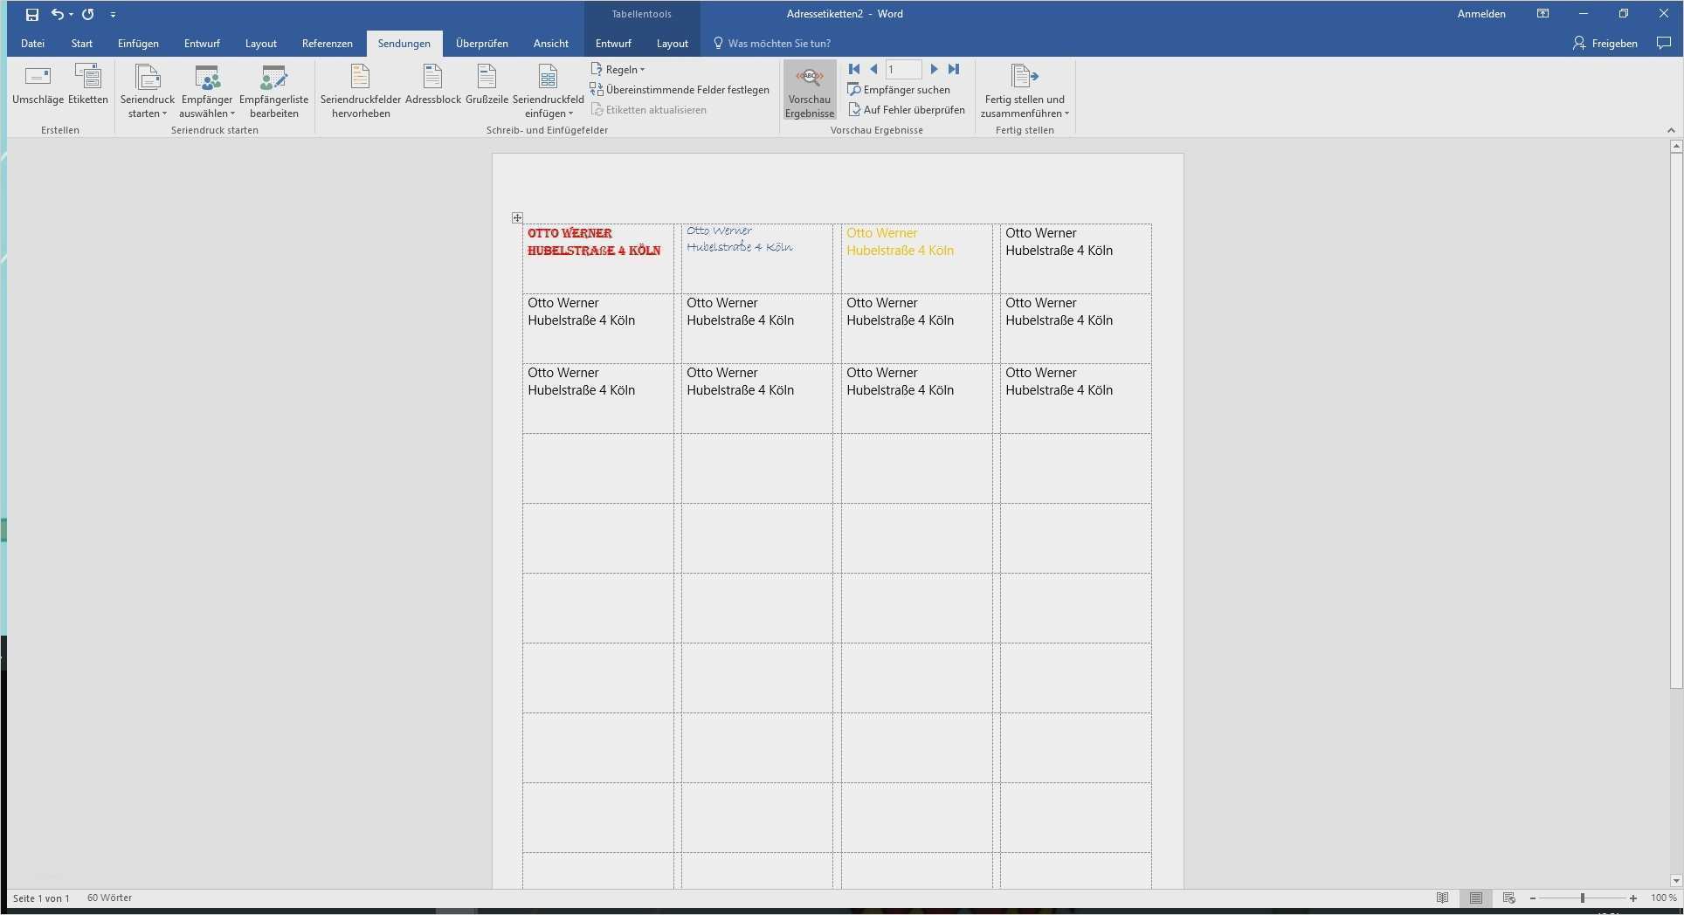Open the Datei tab
1684x915 pixels.
32,44
